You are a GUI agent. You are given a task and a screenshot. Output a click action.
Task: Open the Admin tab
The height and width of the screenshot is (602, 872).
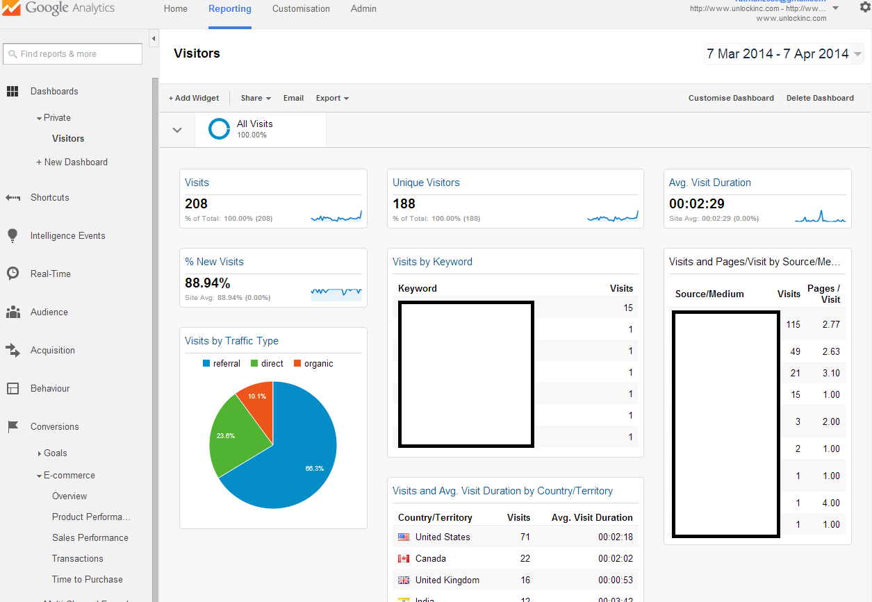coord(363,9)
